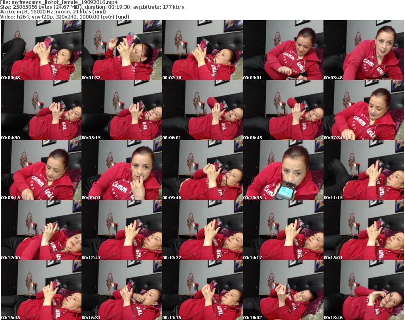
Task: Click the frame stamped 00:16:31
Action: pos(122,290)
